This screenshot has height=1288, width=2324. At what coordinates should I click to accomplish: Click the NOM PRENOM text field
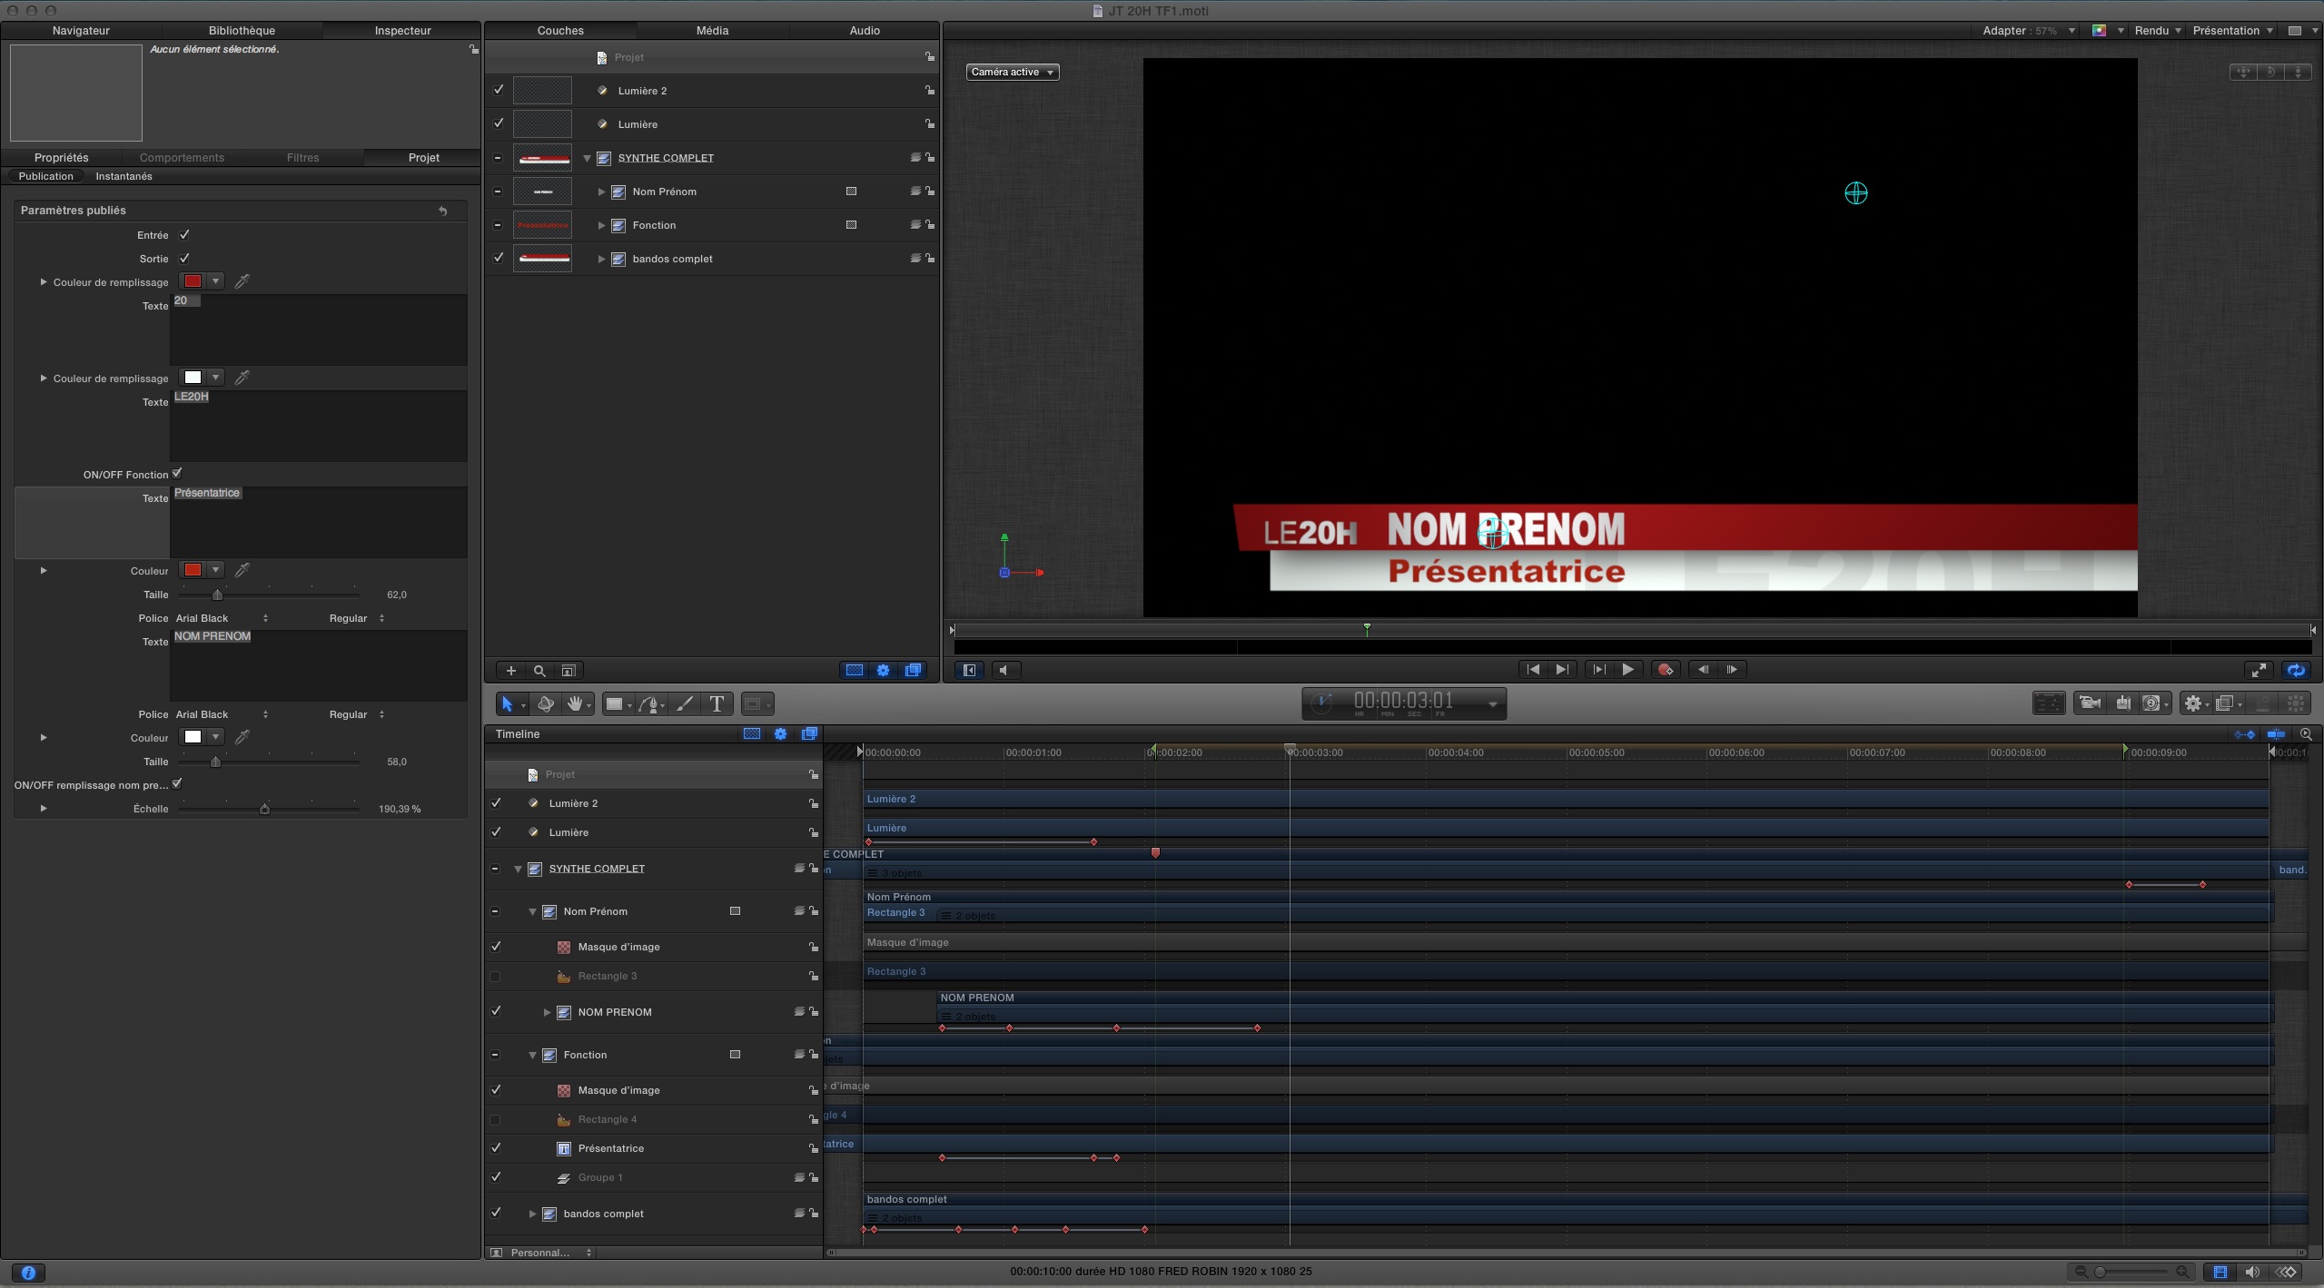tap(318, 665)
